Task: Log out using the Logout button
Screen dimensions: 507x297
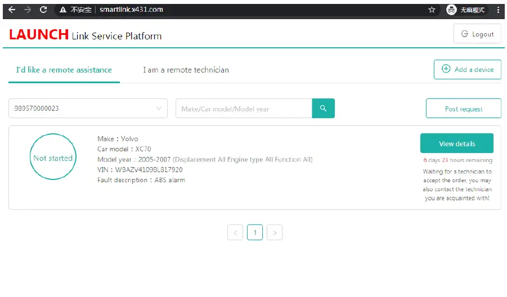Action: (x=477, y=34)
